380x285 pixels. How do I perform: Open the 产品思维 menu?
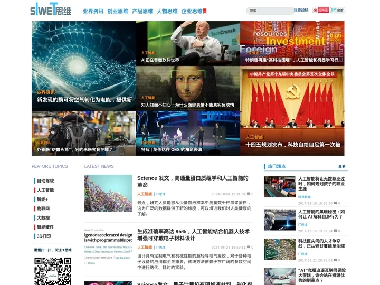pos(142,11)
